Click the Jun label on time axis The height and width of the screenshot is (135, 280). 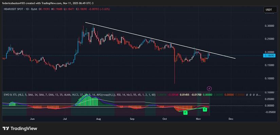32,119
